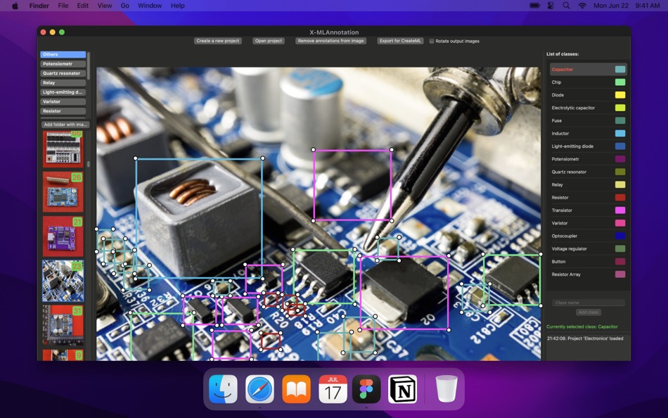Select the Chip class row
The width and height of the screenshot is (668, 418).
(x=588, y=82)
